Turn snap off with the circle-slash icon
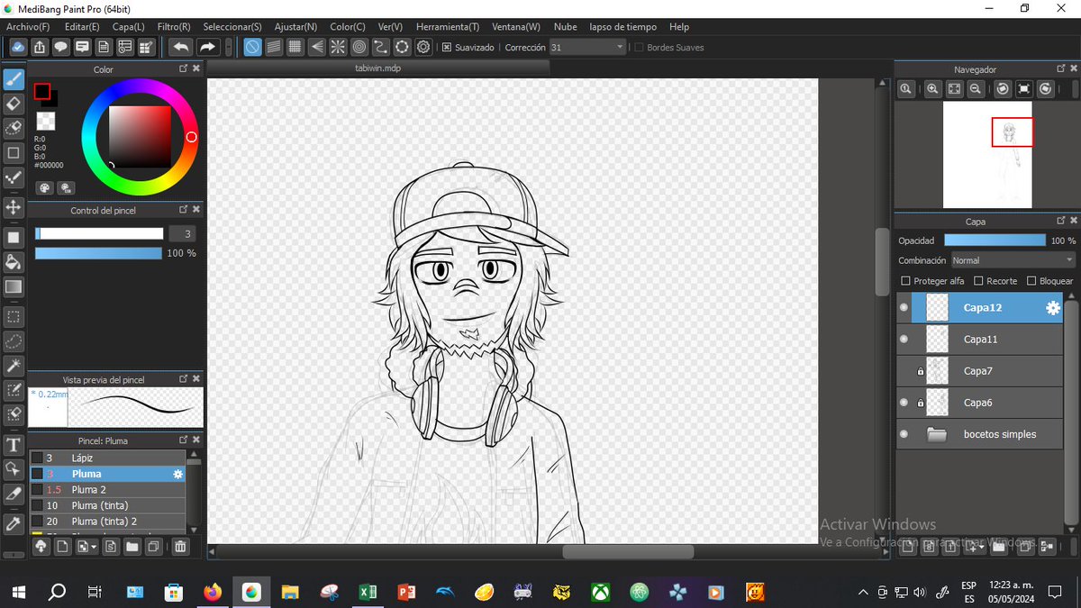 click(x=253, y=47)
